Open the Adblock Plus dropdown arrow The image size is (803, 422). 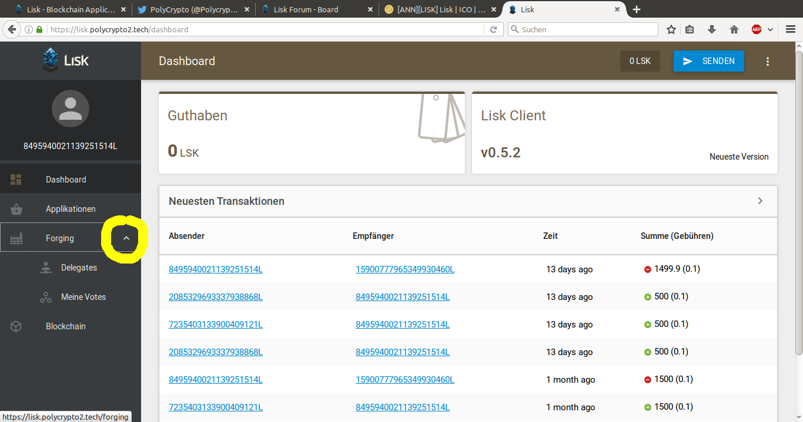pos(770,29)
